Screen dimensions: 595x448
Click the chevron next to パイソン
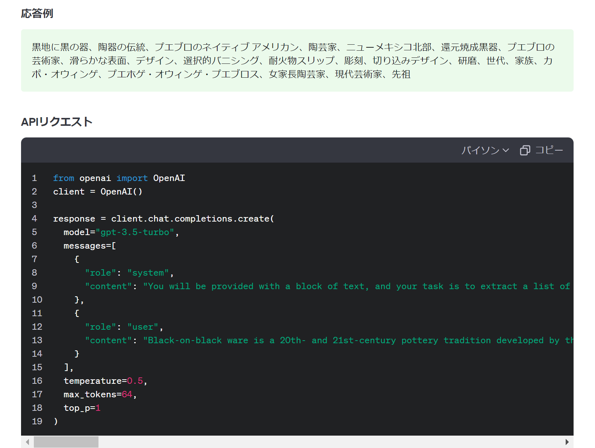point(506,150)
